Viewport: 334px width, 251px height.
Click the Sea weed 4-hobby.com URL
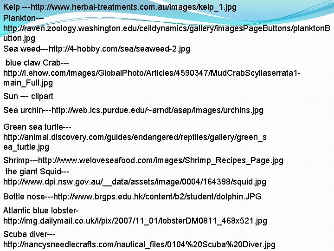[119, 49]
